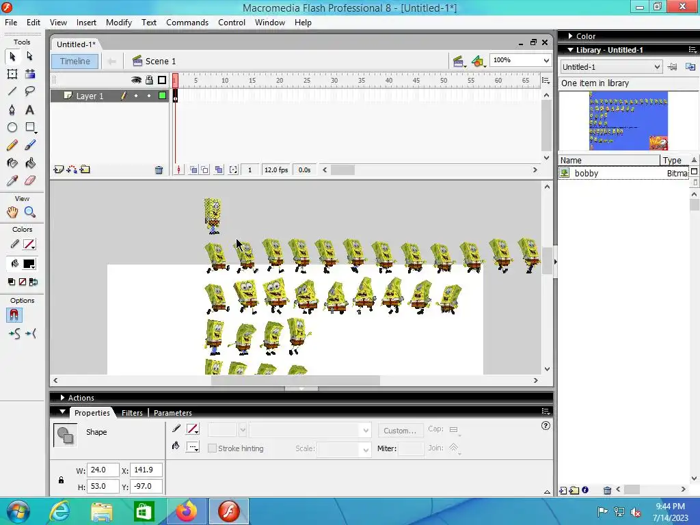Image resolution: width=700 pixels, height=525 pixels.
Task: Open the File menu
Action: coord(11,23)
